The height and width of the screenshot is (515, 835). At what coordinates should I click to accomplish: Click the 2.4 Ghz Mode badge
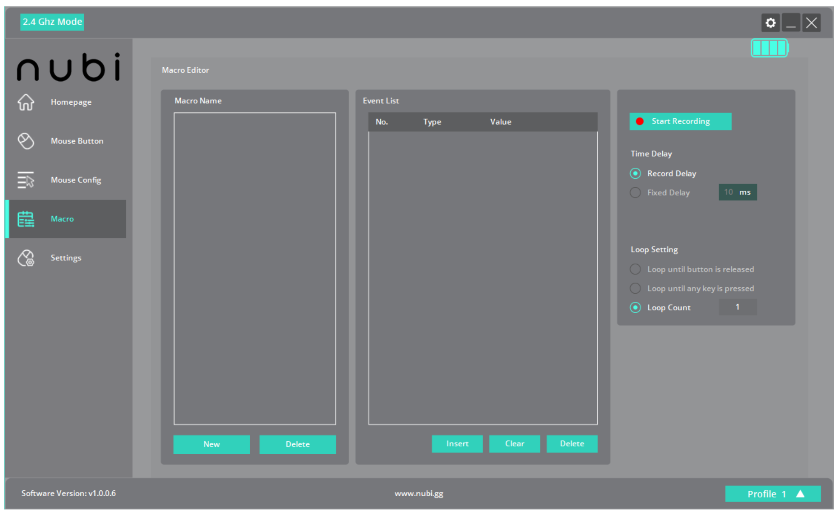(52, 22)
